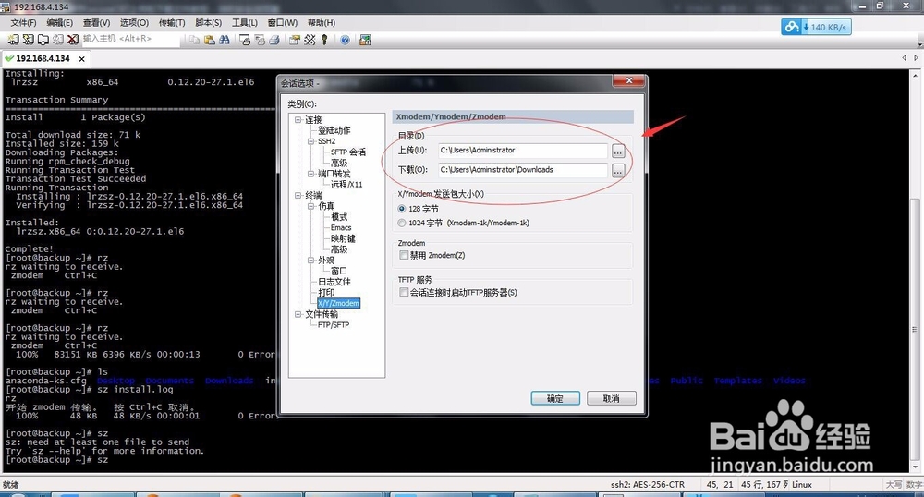924x497 pixels.
Task: Collapse the 仿真 tree node
Action: pos(310,206)
